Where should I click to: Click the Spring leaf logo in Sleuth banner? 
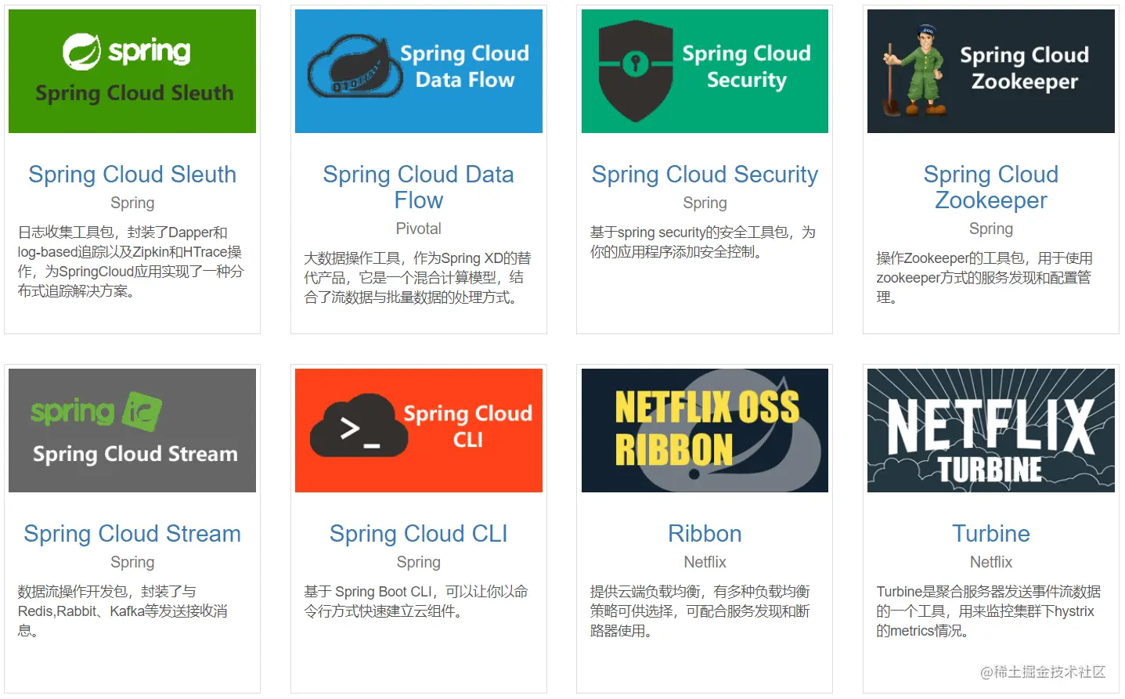point(81,52)
